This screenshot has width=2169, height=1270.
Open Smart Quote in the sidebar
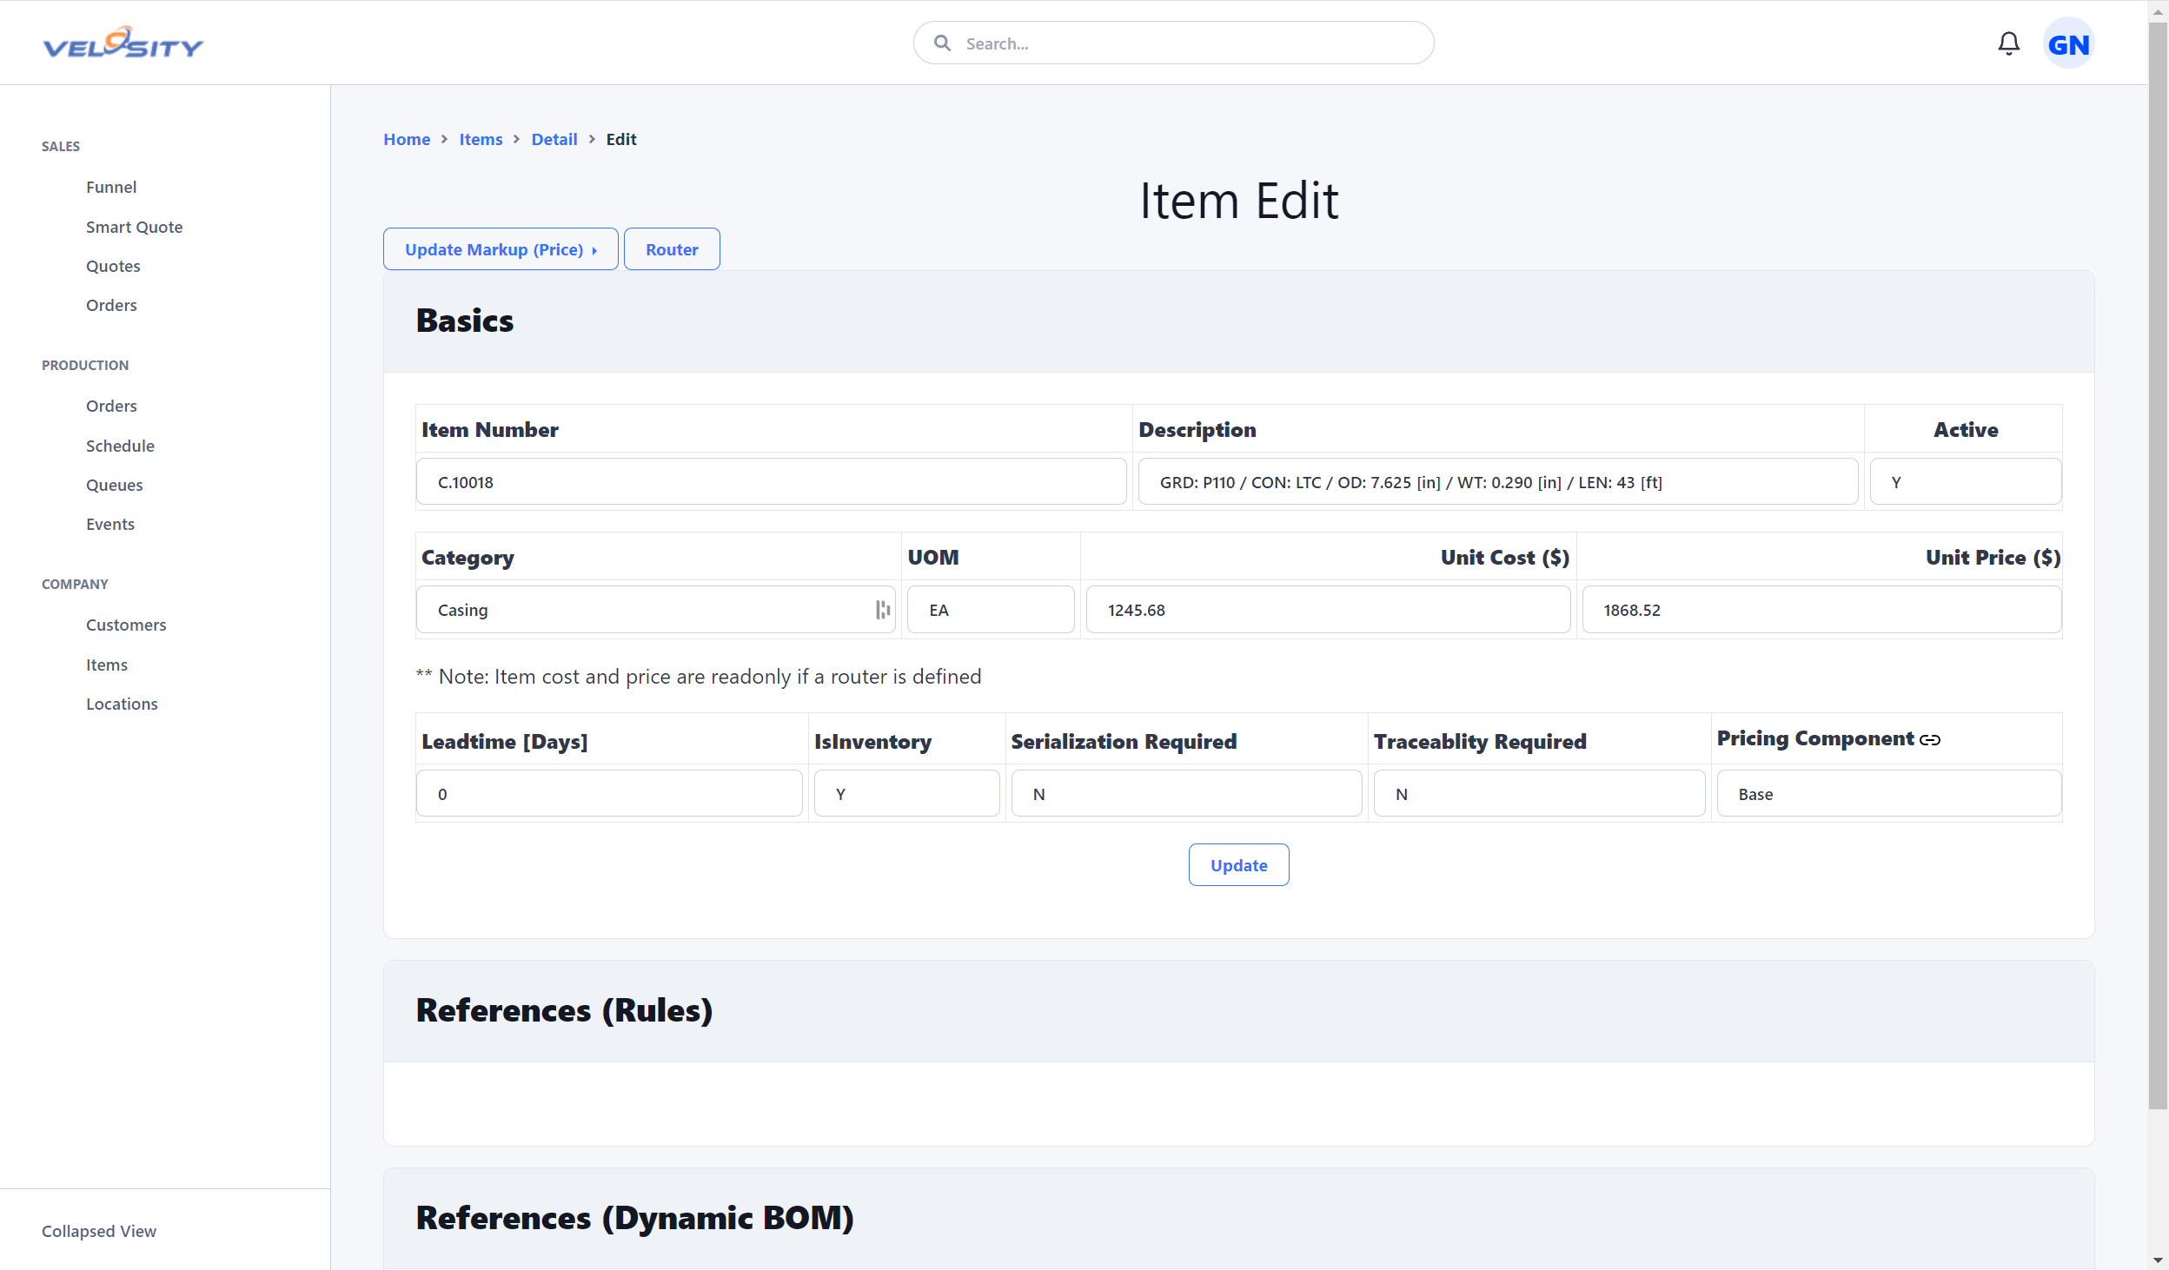(135, 227)
